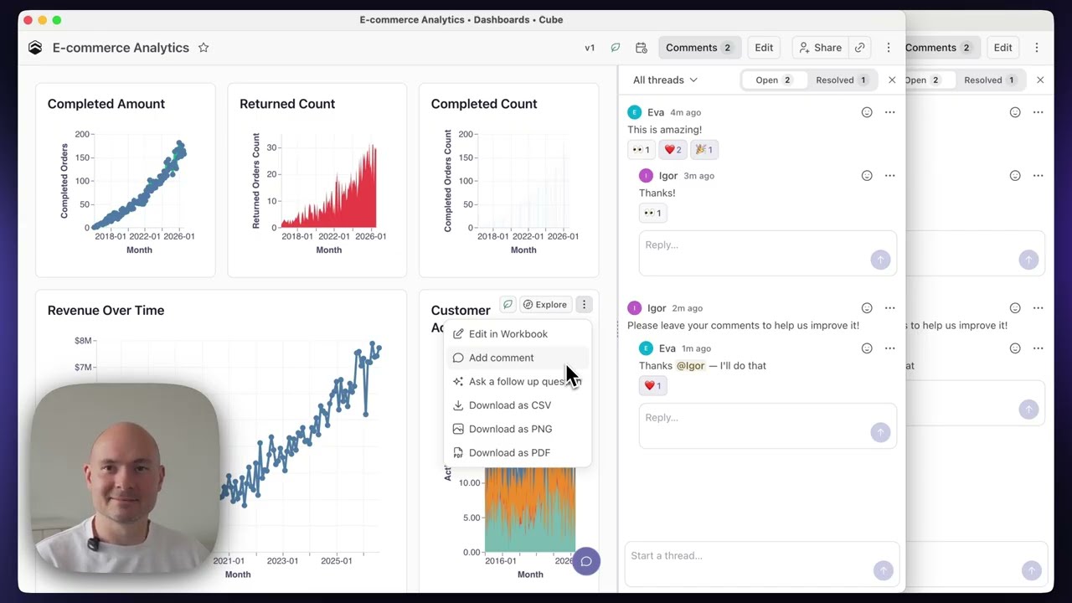Image resolution: width=1072 pixels, height=603 pixels.
Task: Choose Add comment in the card menu
Action: (x=518, y=358)
